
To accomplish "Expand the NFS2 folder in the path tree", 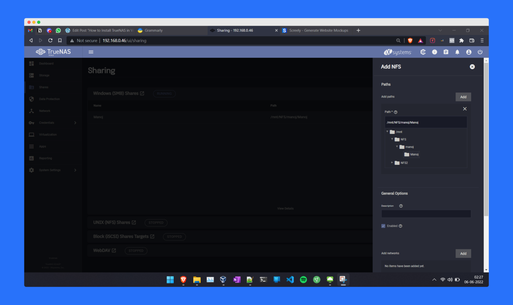I will [392, 163].
